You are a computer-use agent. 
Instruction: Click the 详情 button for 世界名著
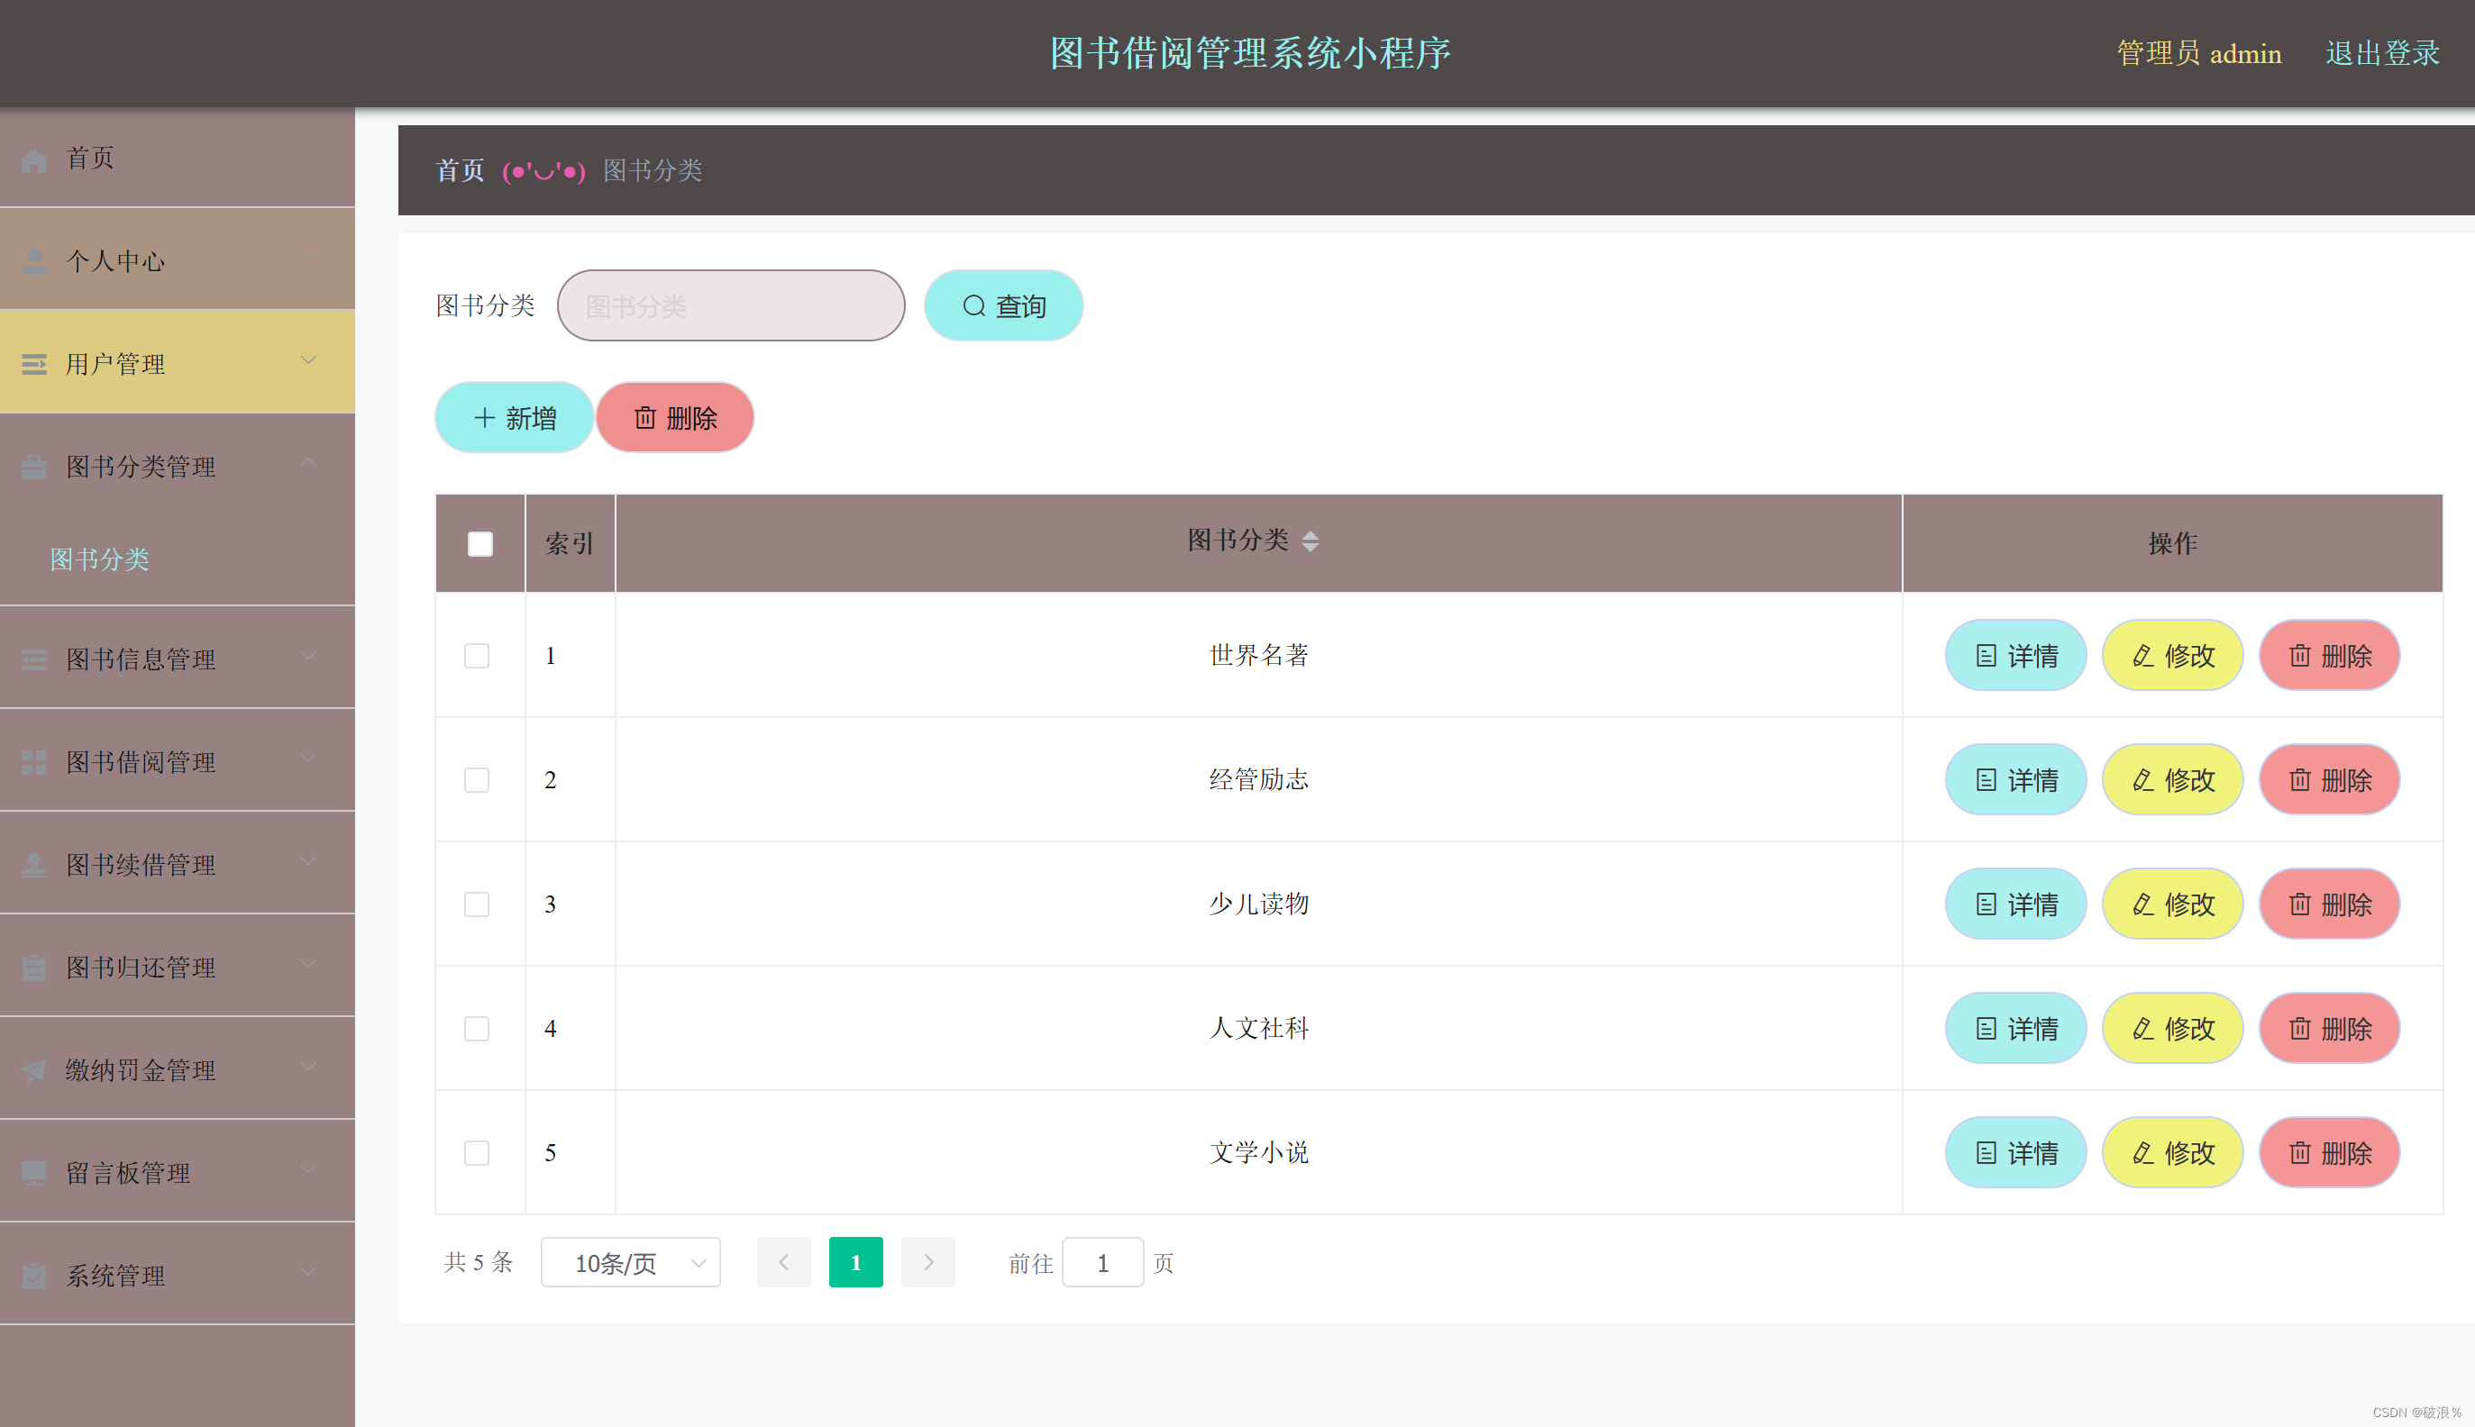tap(2016, 656)
